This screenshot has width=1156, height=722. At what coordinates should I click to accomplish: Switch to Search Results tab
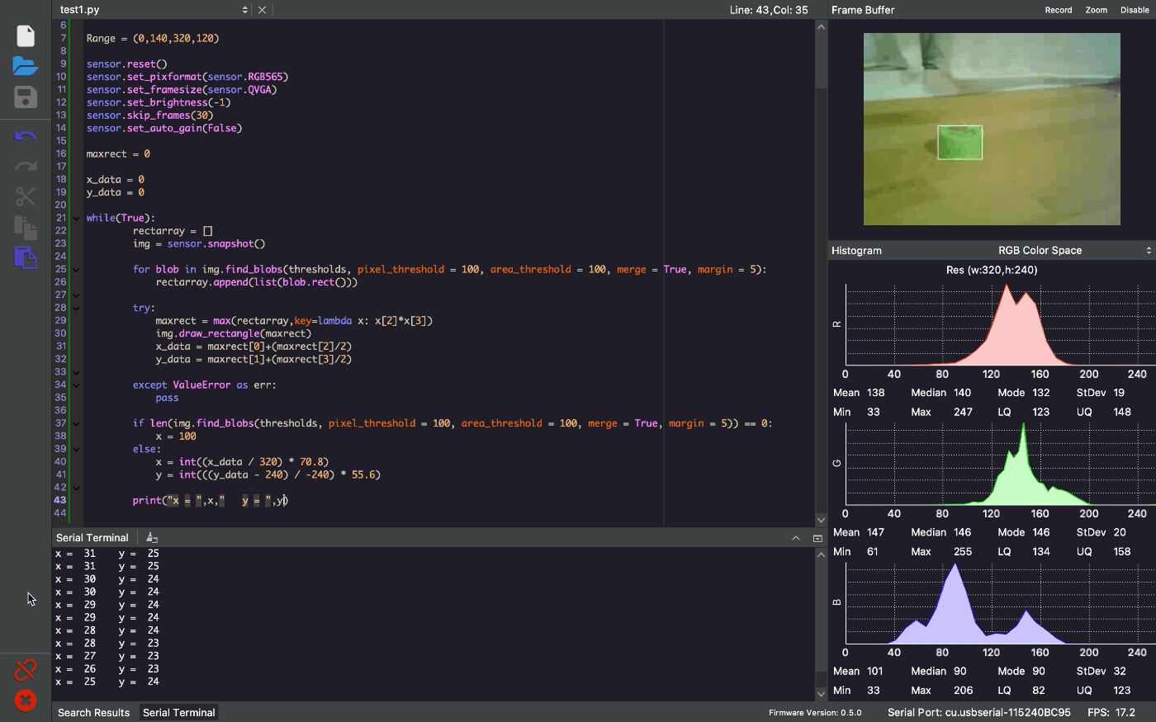point(94,713)
